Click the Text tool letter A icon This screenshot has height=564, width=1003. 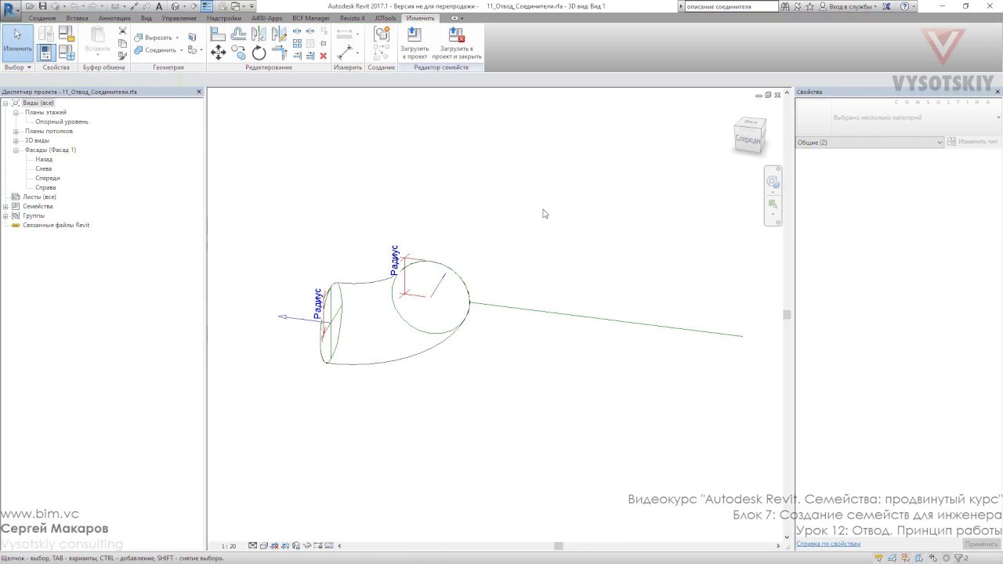pos(159,6)
